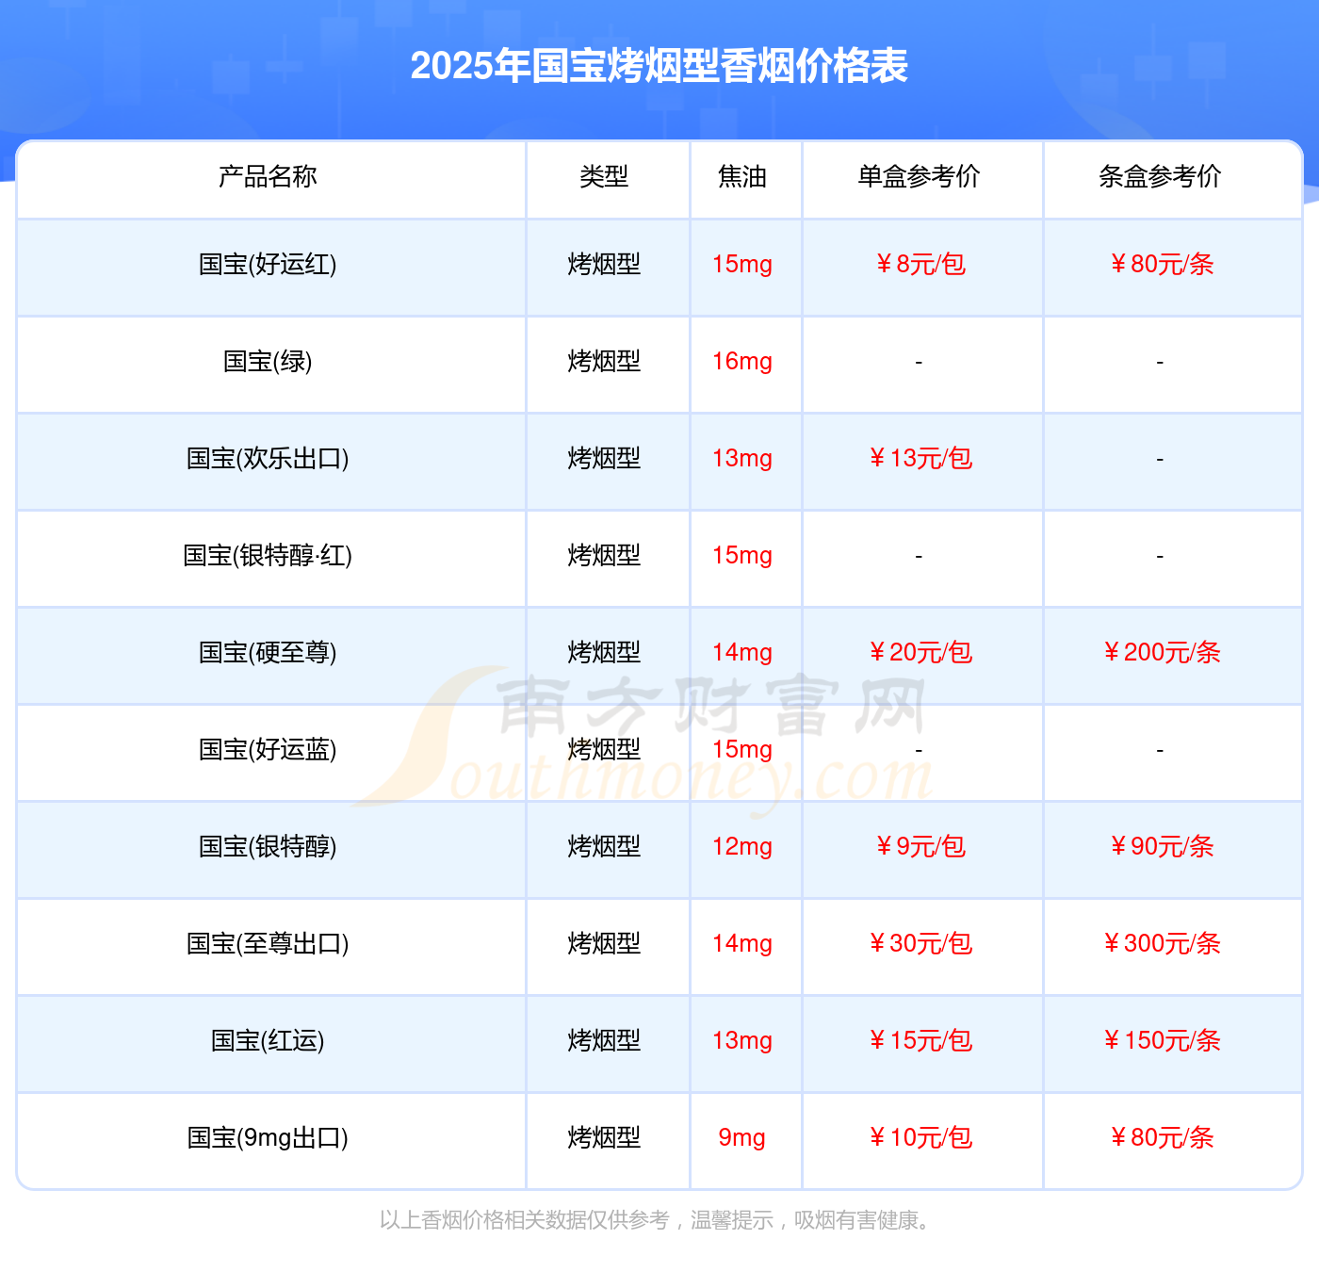This screenshot has height=1272, width=1319.
Task: Select pack price ￥10元/包
Action: [920, 1138]
